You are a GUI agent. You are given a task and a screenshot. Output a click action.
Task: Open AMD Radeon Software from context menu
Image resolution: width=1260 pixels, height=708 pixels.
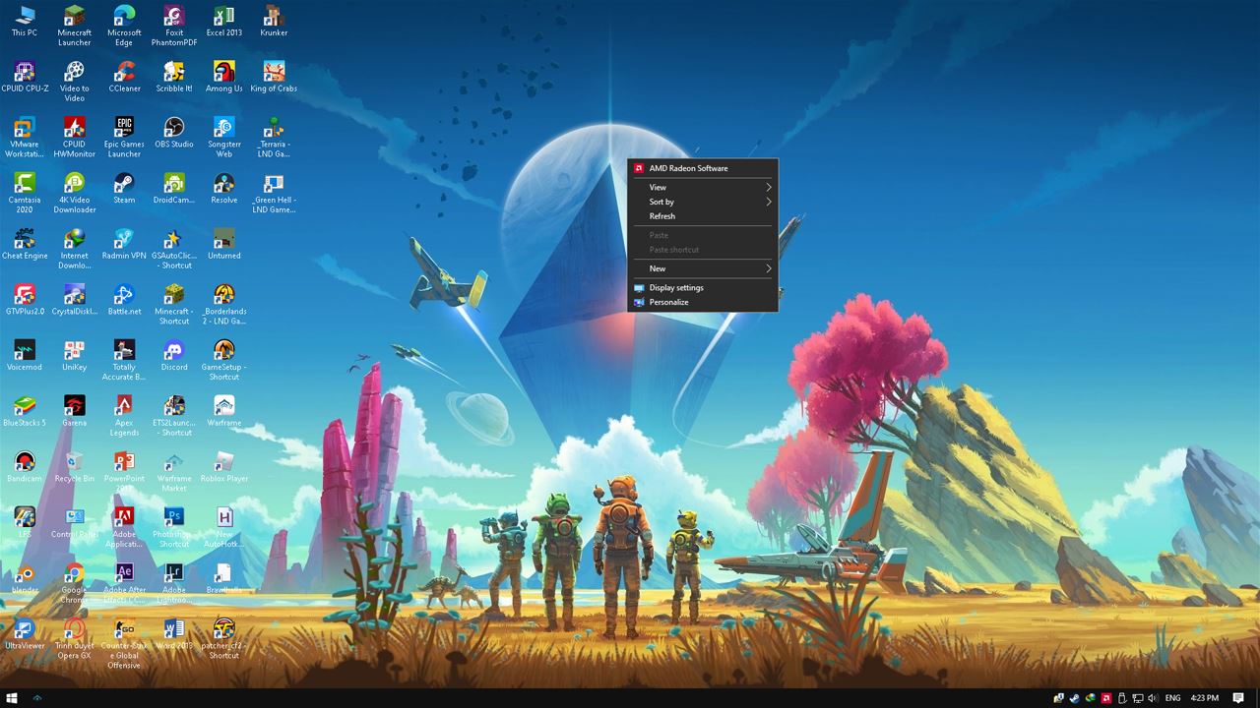[688, 168]
